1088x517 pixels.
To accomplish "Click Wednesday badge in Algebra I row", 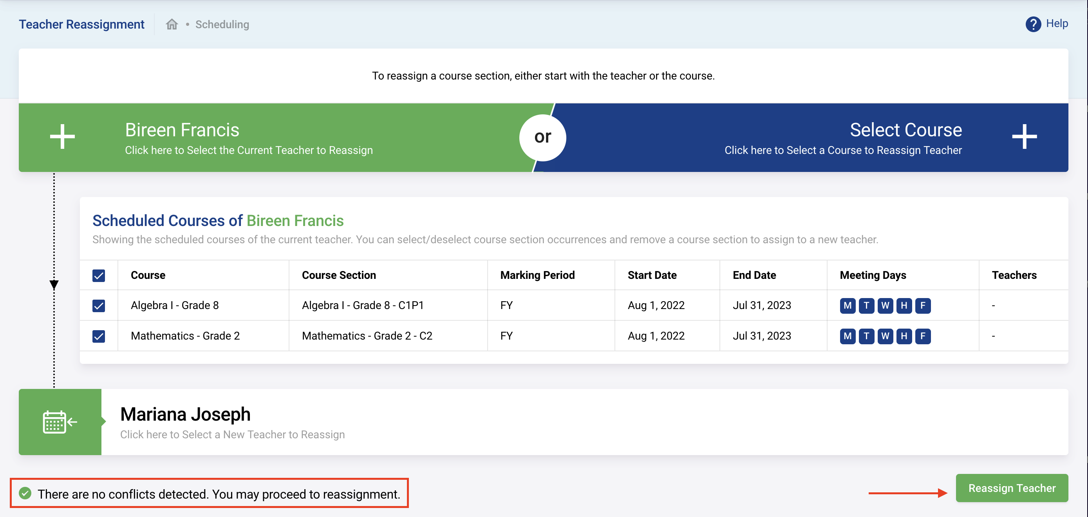I will 885,305.
